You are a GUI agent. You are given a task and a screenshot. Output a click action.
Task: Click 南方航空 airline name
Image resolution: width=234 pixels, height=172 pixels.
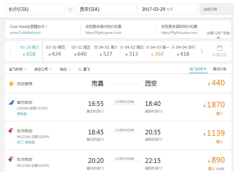pos(25,103)
